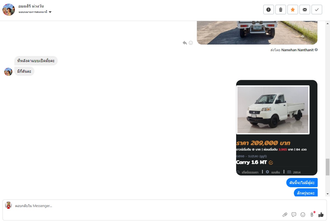Screen dimensions: 330x223
Task: Mark conversation unread with envelope icon
Action: pyautogui.click(x=305, y=10)
